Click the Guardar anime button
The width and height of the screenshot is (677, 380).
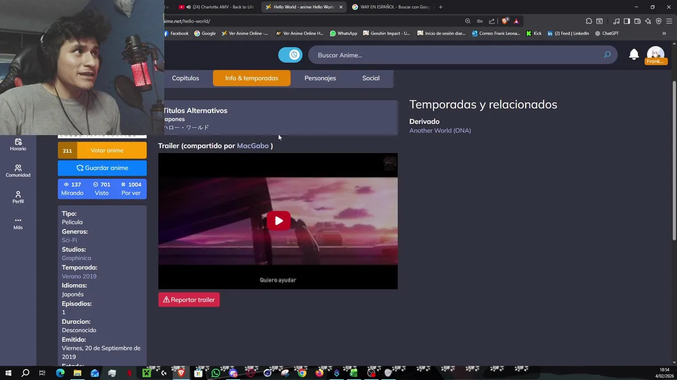click(102, 168)
